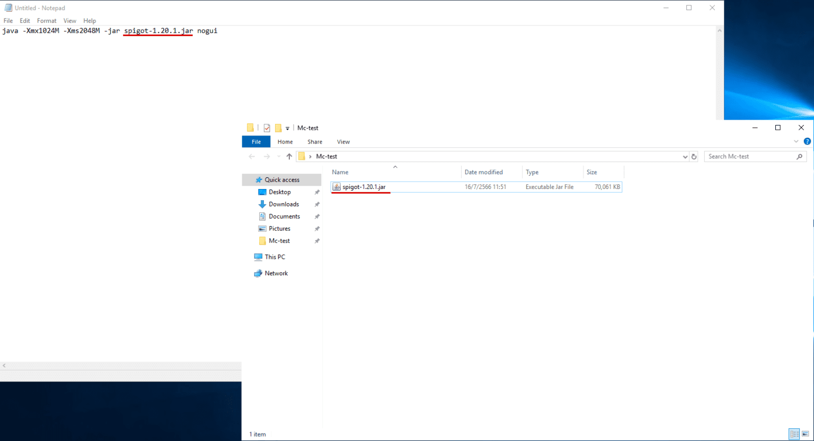Switch to large thumbnails view in status bar
Screen dimensions: 814x441
tap(806, 434)
